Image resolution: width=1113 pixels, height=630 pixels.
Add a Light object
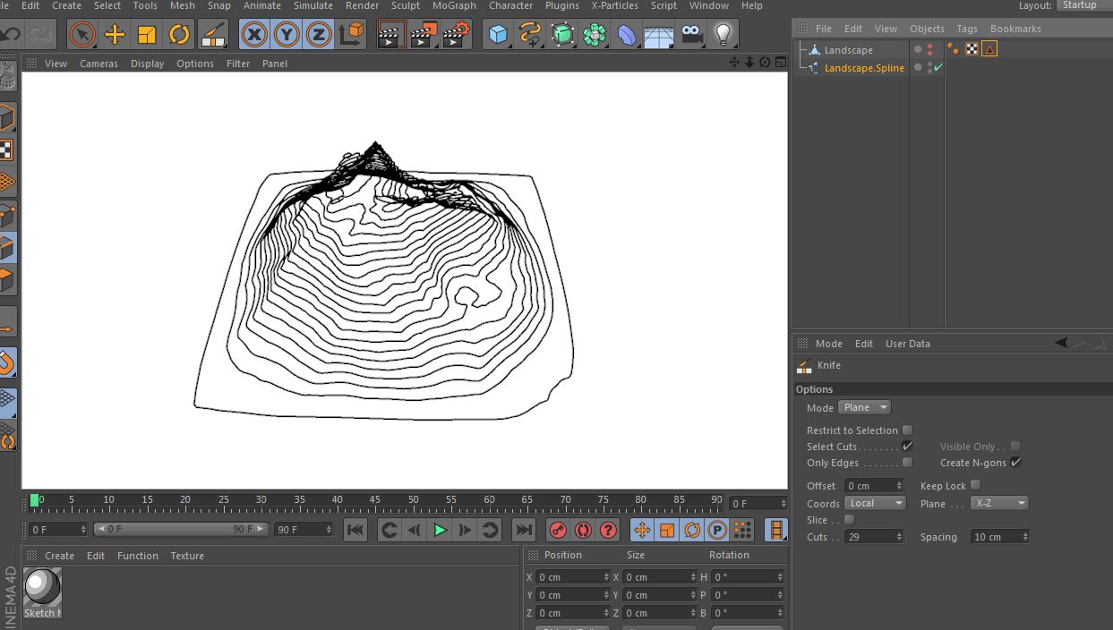pyautogui.click(x=723, y=35)
